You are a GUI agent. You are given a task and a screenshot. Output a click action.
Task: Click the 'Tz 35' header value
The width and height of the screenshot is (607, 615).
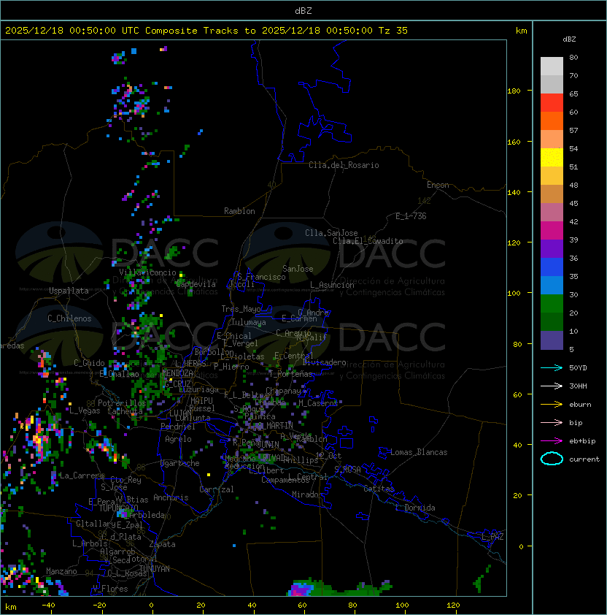tap(393, 30)
